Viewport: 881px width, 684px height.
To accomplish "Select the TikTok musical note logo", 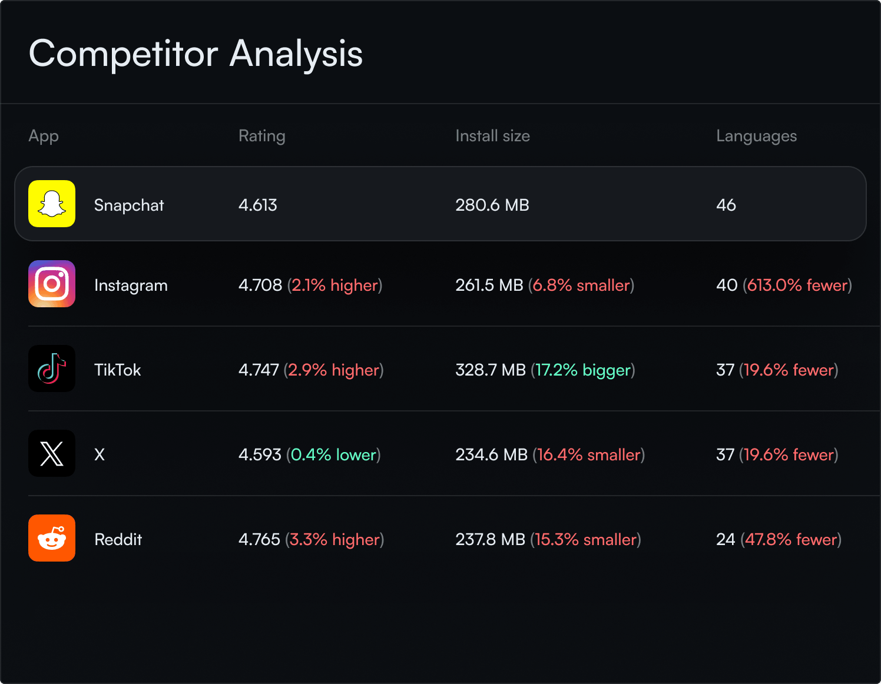I will point(52,369).
